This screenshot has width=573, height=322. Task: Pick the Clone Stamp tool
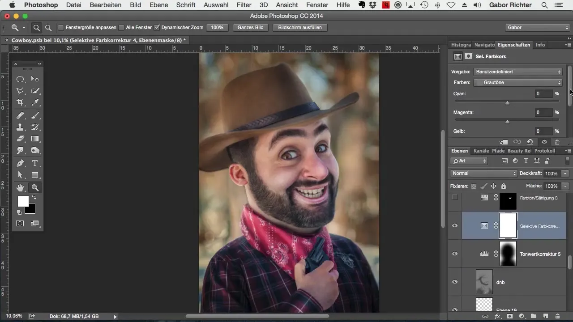click(20, 127)
